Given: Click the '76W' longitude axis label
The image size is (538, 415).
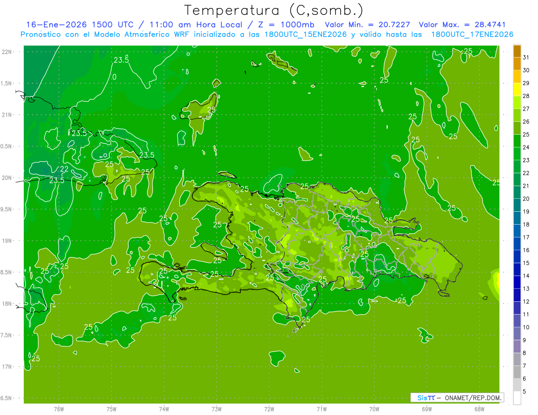Looking at the screenshot, I should [59, 409].
